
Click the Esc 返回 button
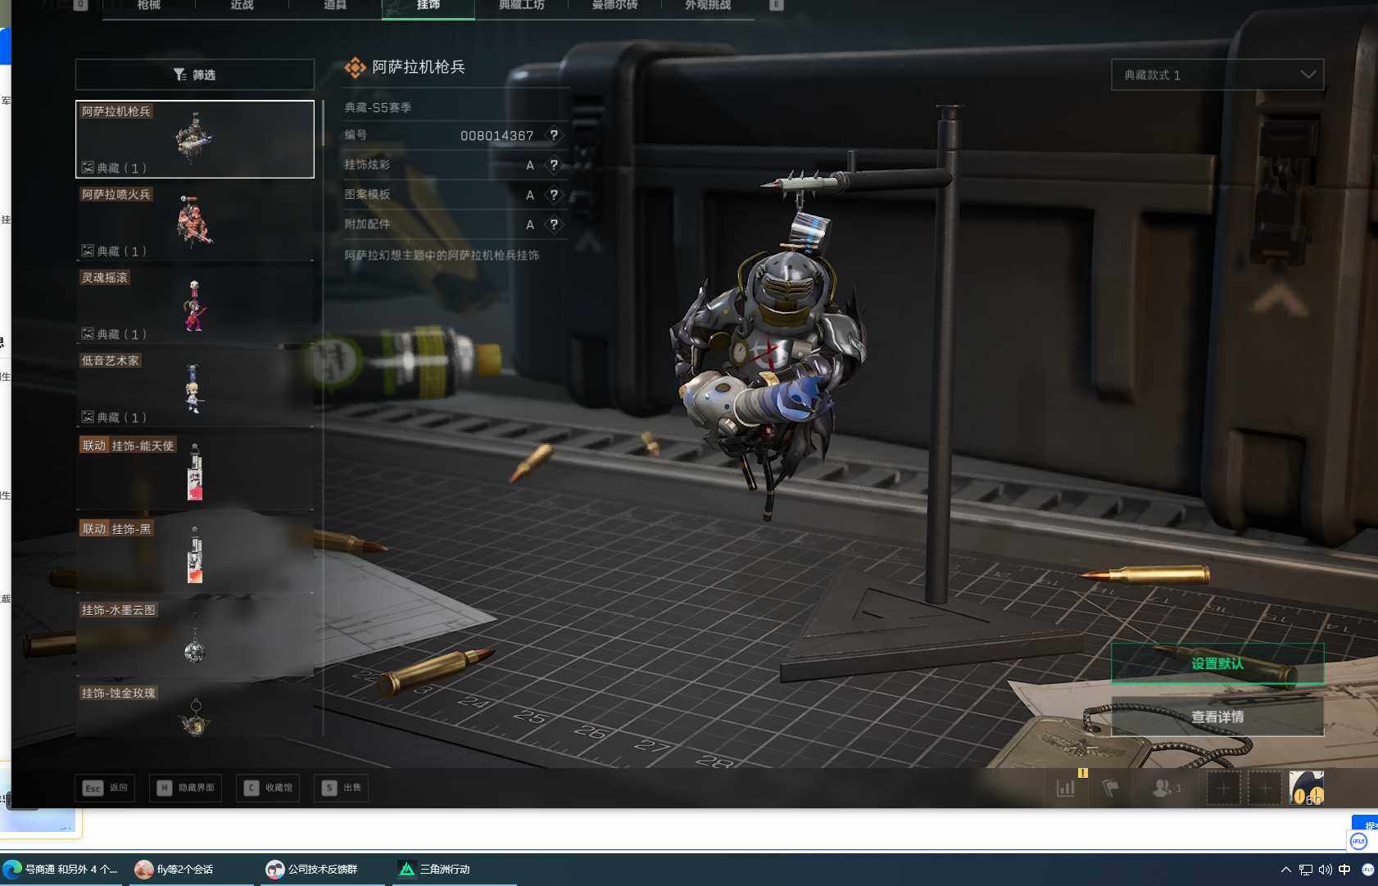coord(105,788)
